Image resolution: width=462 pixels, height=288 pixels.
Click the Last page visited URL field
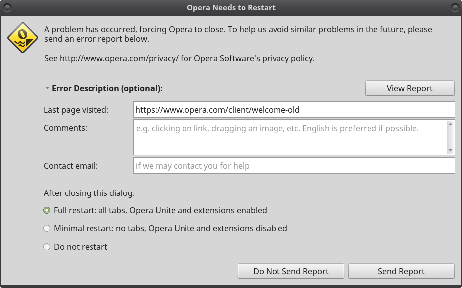294,109
